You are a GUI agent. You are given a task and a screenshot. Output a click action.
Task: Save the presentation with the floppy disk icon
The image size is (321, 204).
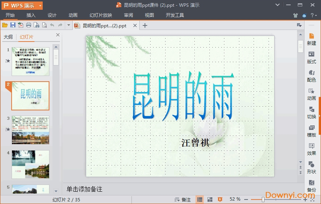click(x=13, y=25)
